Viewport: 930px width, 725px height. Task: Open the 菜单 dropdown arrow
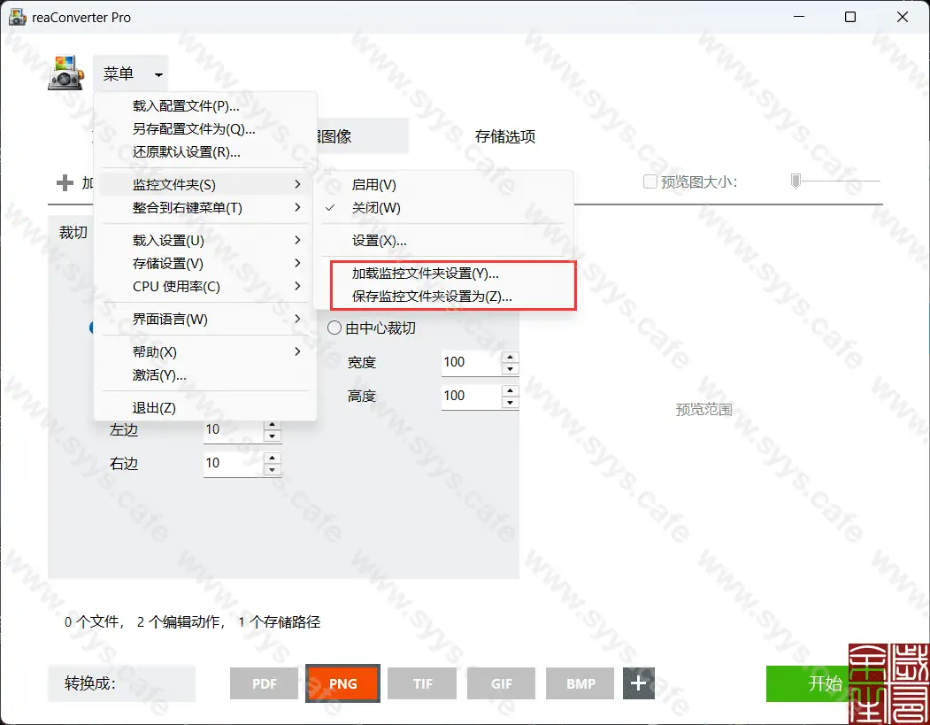pyautogui.click(x=158, y=74)
